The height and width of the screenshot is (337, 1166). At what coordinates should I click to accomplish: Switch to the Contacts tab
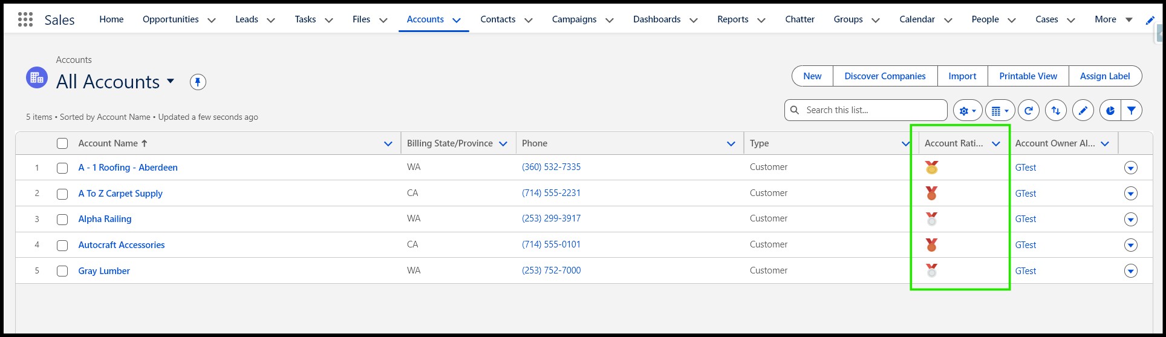(498, 19)
